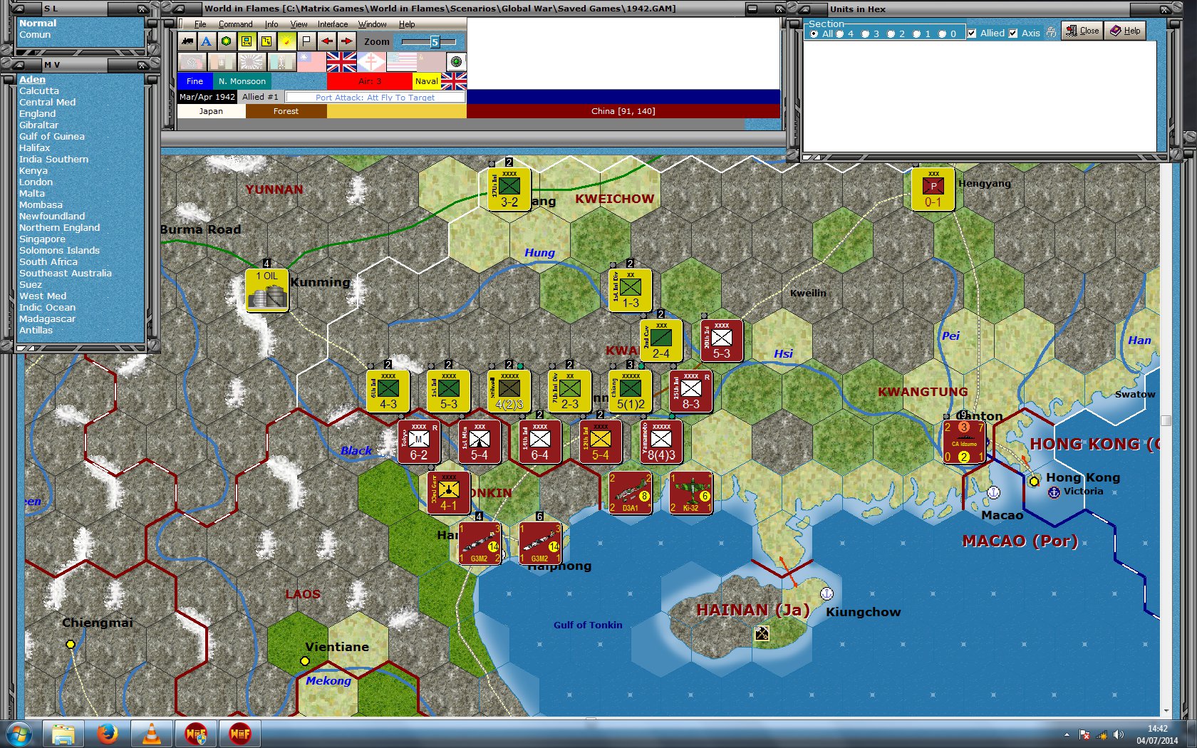
Task: Click the red forward arrow toolbar icon
Action: click(346, 41)
